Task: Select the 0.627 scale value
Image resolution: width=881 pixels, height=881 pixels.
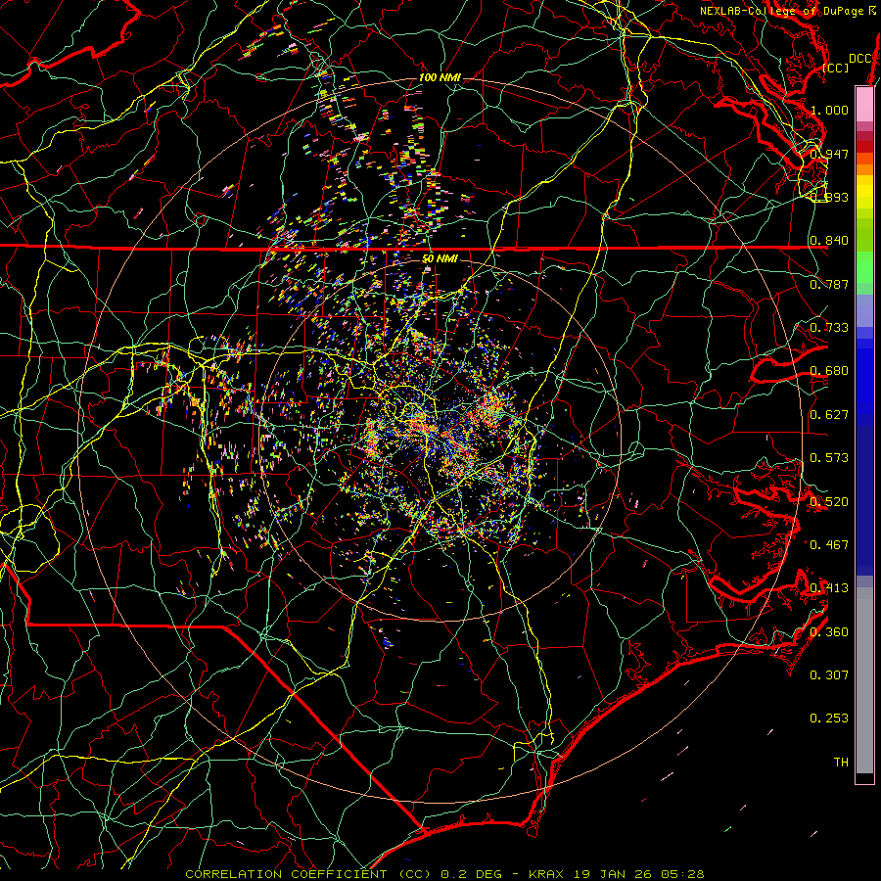Action: pyautogui.click(x=829, y=415)
